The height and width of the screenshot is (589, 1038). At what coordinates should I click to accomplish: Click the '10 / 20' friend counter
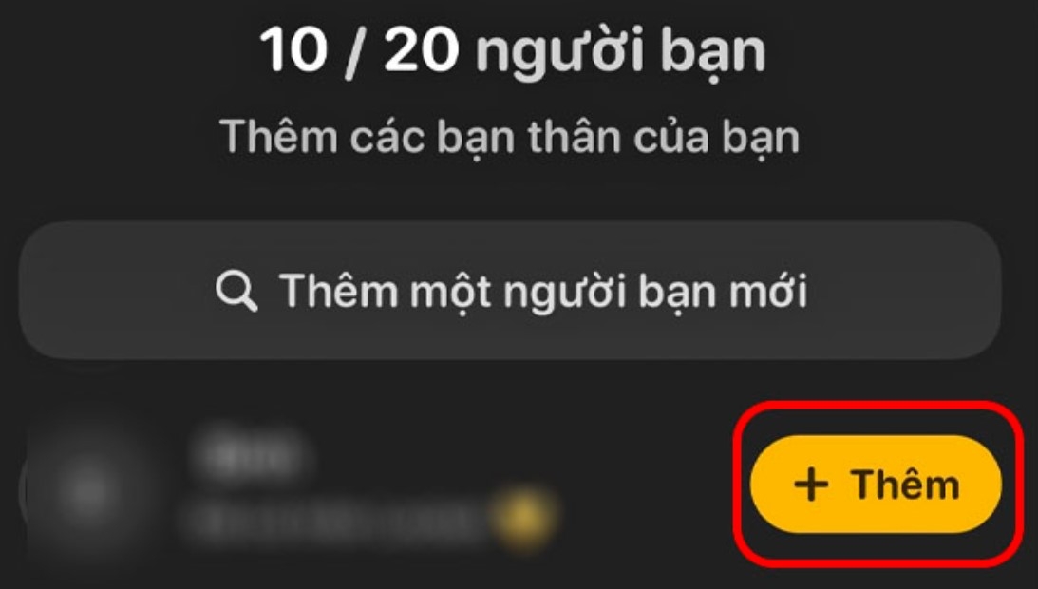(360, 50)
